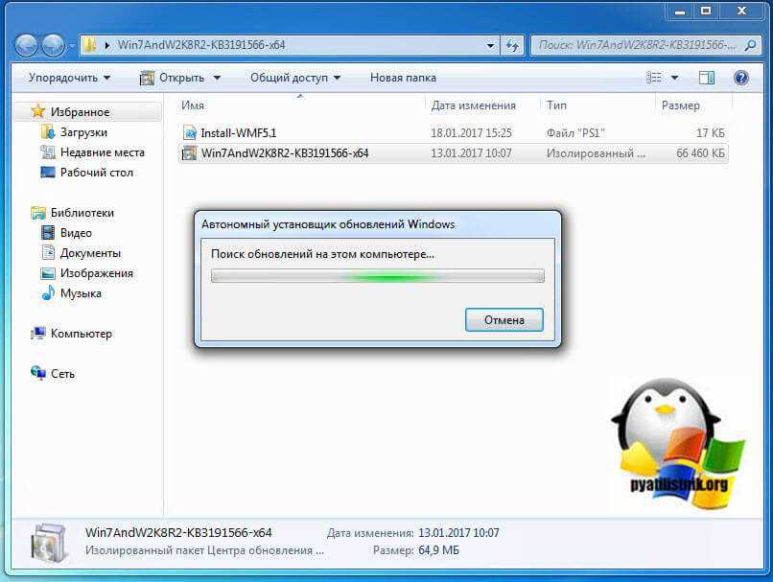
Task: Select Win7AndW2K8R2-KB3191566-x64 file in list
Action: pyautogui.click(x=453, y=153)
